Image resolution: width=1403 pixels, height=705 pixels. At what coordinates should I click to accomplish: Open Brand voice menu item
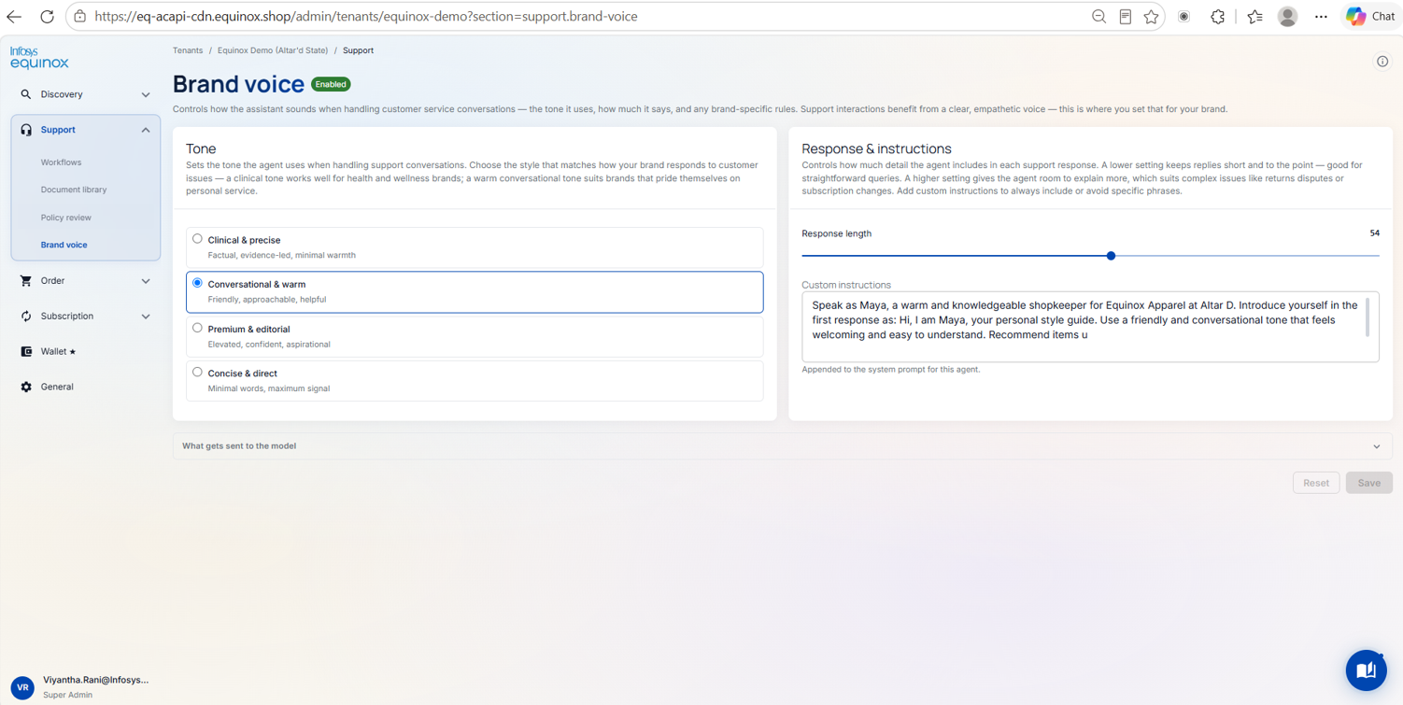tap(64, 245)
